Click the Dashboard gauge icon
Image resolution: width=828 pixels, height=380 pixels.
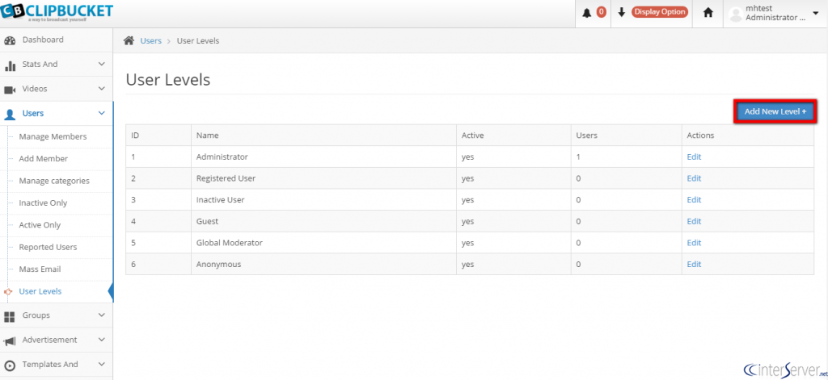pos(10,40)
